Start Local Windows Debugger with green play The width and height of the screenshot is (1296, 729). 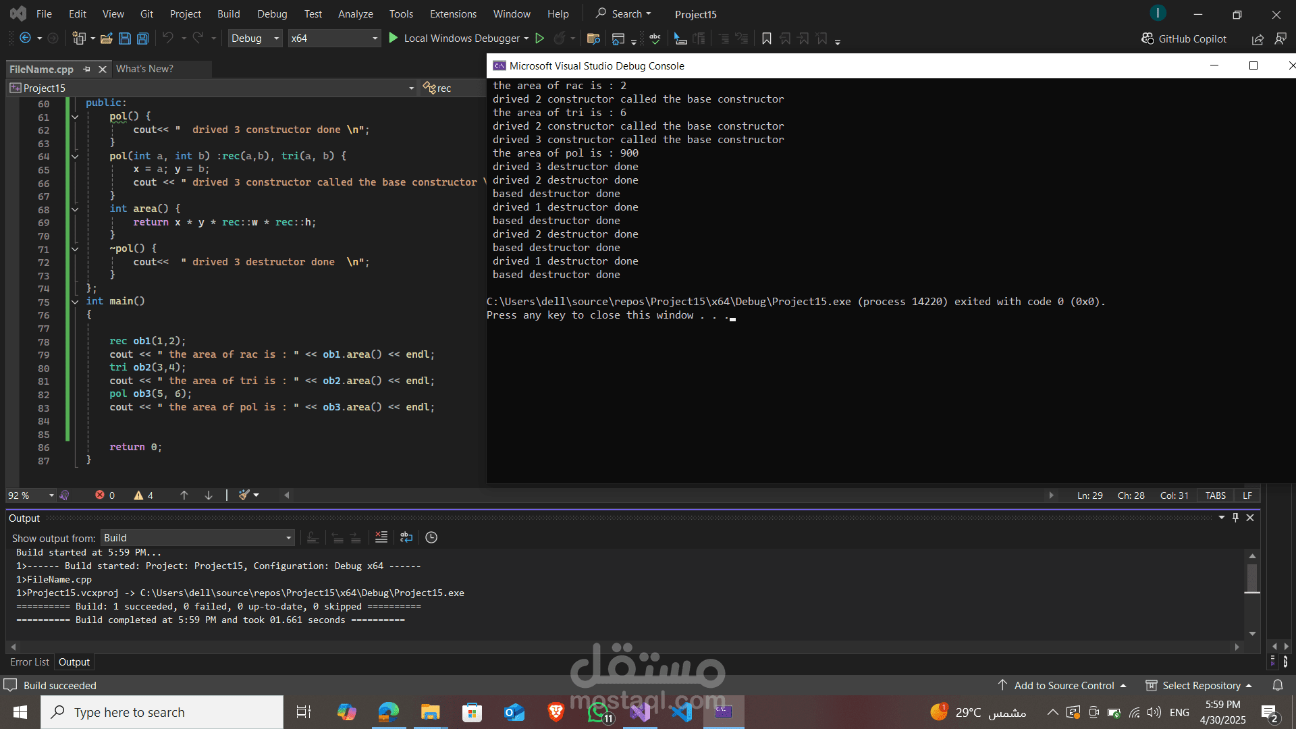(394, 38)
